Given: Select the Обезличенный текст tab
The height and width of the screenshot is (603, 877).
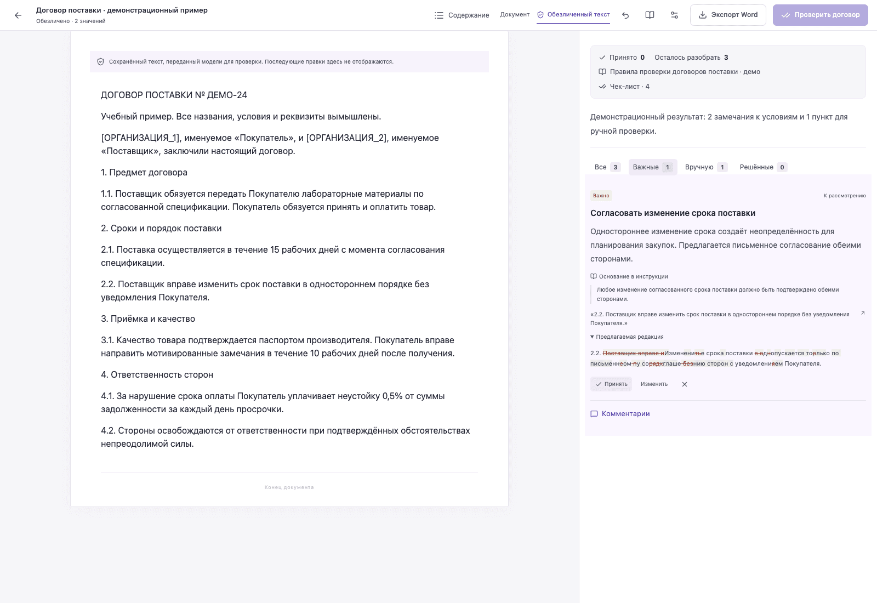Looking at the screenshot, I should [573, 15].
